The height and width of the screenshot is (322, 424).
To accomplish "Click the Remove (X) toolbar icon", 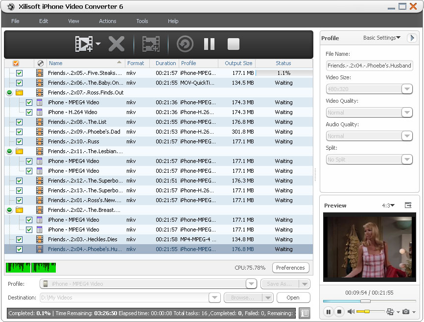I will pyautogui.click(x=117, y=45).
